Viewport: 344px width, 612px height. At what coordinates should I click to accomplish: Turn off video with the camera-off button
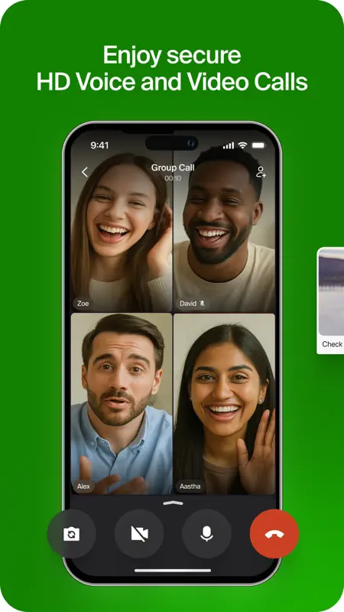[x=139, y=533]
